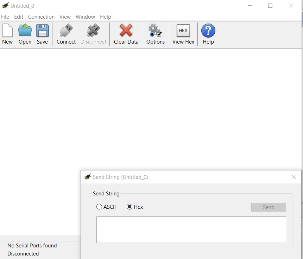Select the ASCII radio button
This screenshot has width=303, height=259.
(x=99, y=207)
